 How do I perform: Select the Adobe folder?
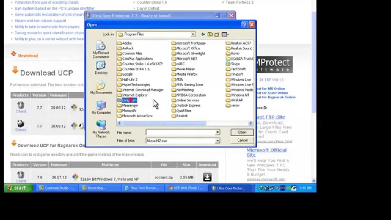coord(125,43)
